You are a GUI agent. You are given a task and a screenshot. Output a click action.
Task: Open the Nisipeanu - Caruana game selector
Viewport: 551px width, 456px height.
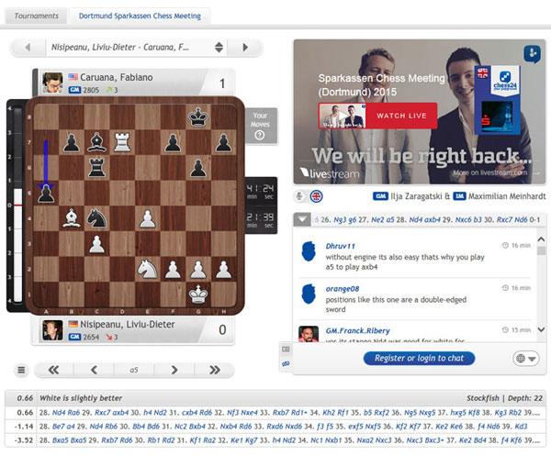coord(137,47)
